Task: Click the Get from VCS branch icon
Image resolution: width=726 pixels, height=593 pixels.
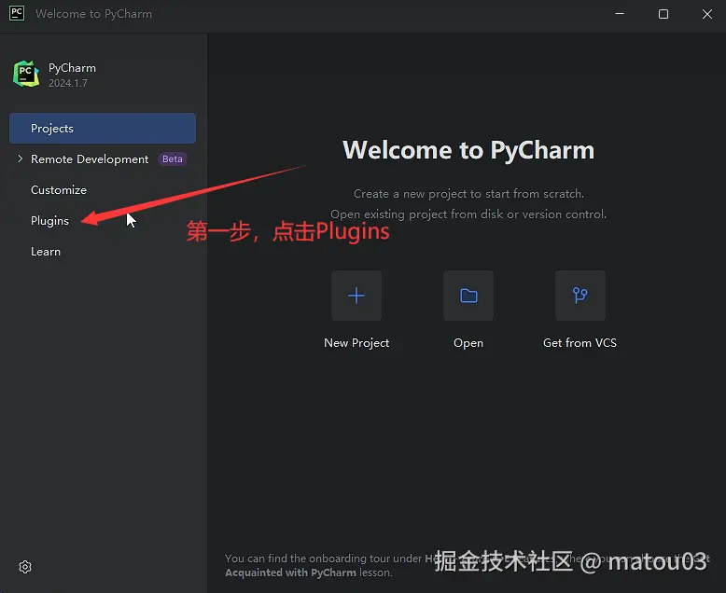Action: [580, 296]
